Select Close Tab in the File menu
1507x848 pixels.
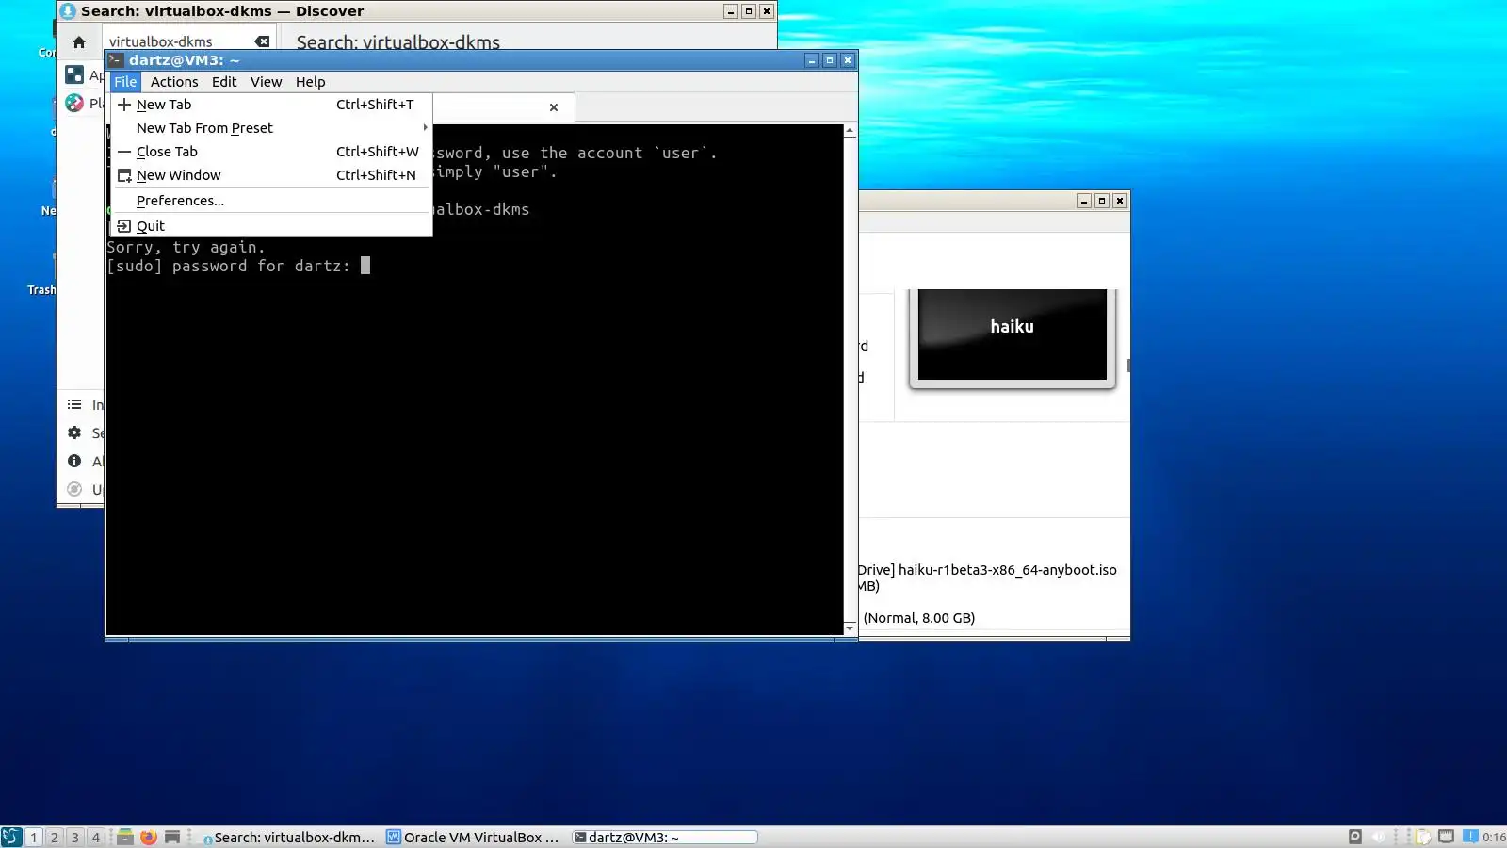pyautogui.click(x=271, y=152)
